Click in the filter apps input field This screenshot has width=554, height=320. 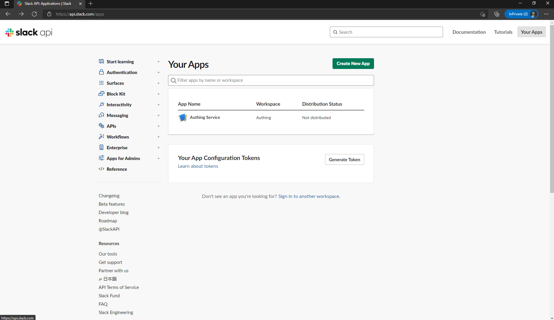pyautogui.click(x=270, y=80)
